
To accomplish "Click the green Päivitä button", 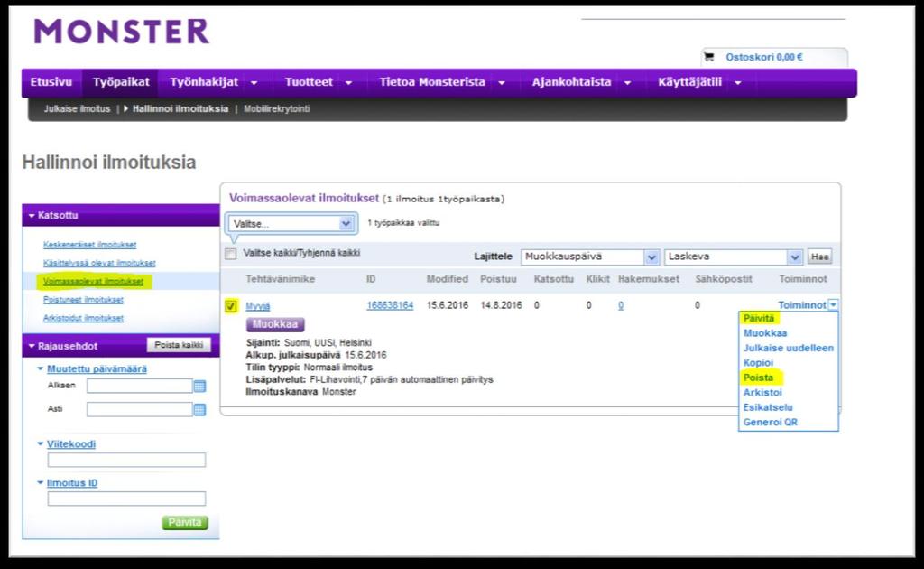I will click(x=185, y=522).
